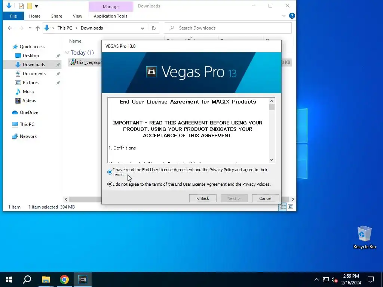Image resolution: width=383 pixels, height=287 pixels.
Task: Expand the ribbon with the chevron
Action: click(x=284, y=16)
